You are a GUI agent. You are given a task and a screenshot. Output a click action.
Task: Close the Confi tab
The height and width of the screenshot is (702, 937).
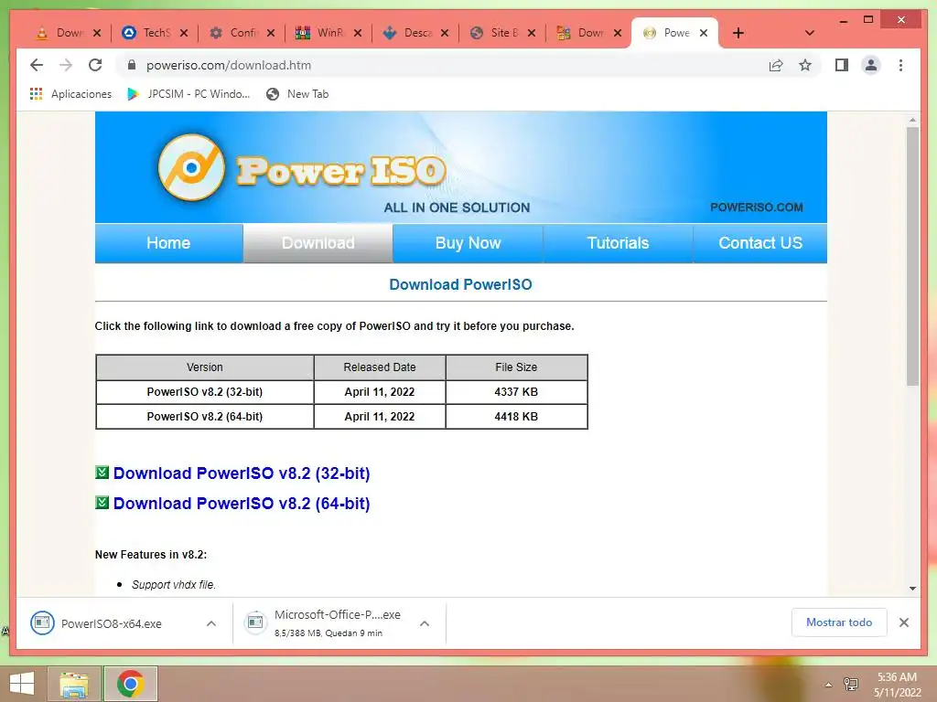[x=271, y=33]
